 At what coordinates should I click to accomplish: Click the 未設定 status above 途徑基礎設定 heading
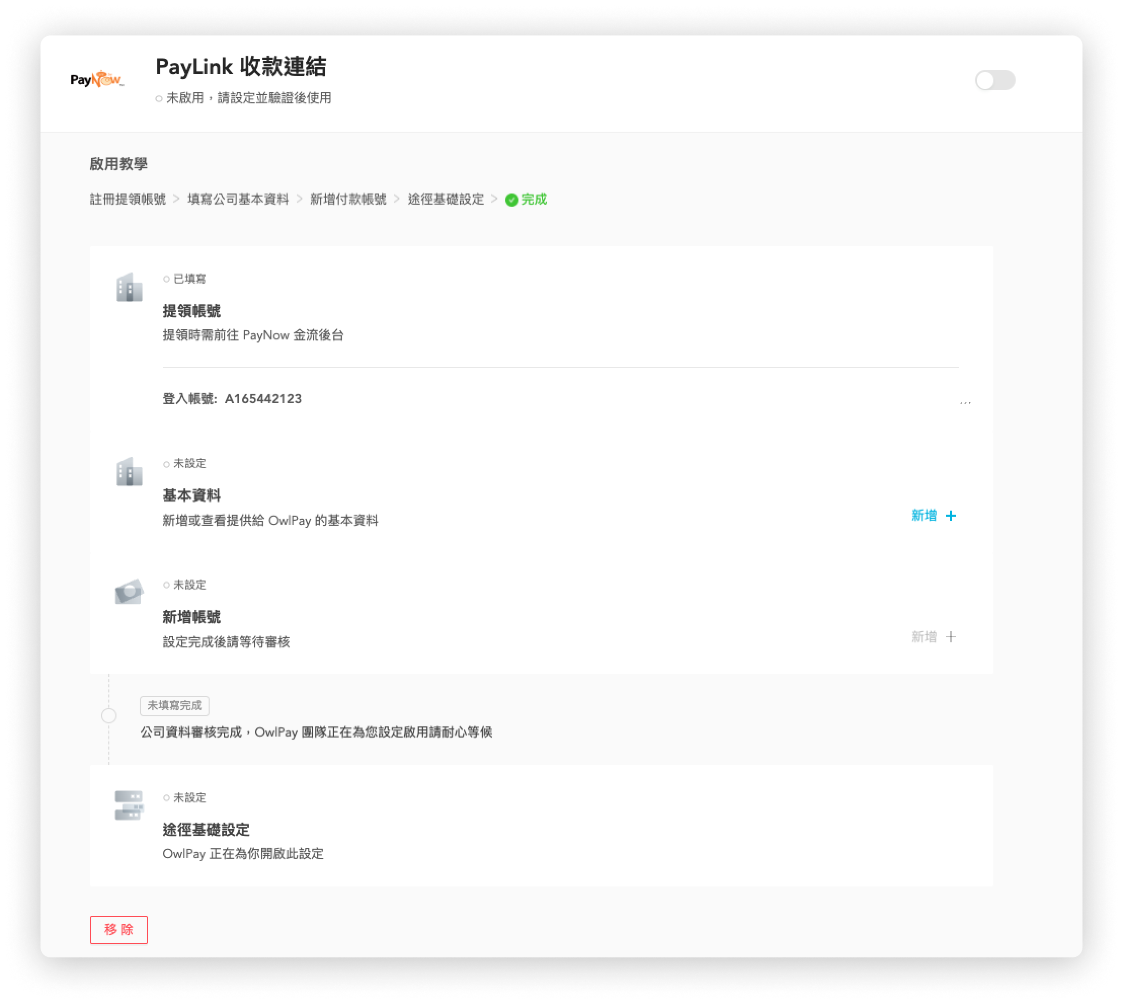[x=189, y=797]
